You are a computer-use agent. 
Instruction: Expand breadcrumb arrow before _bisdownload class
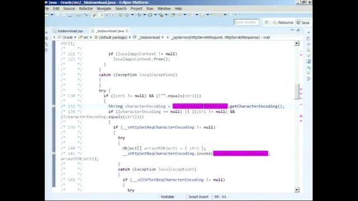tap(130, 37)
